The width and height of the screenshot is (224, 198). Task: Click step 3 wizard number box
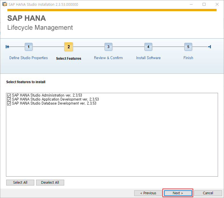coord(108,47)
